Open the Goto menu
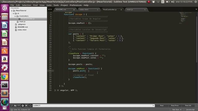Image resolution: width=198 pixels, height=111 pixels. tap(49, 5)
